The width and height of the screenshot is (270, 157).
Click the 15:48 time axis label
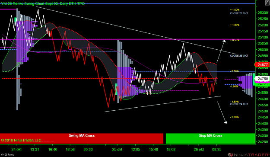point(153,149)
